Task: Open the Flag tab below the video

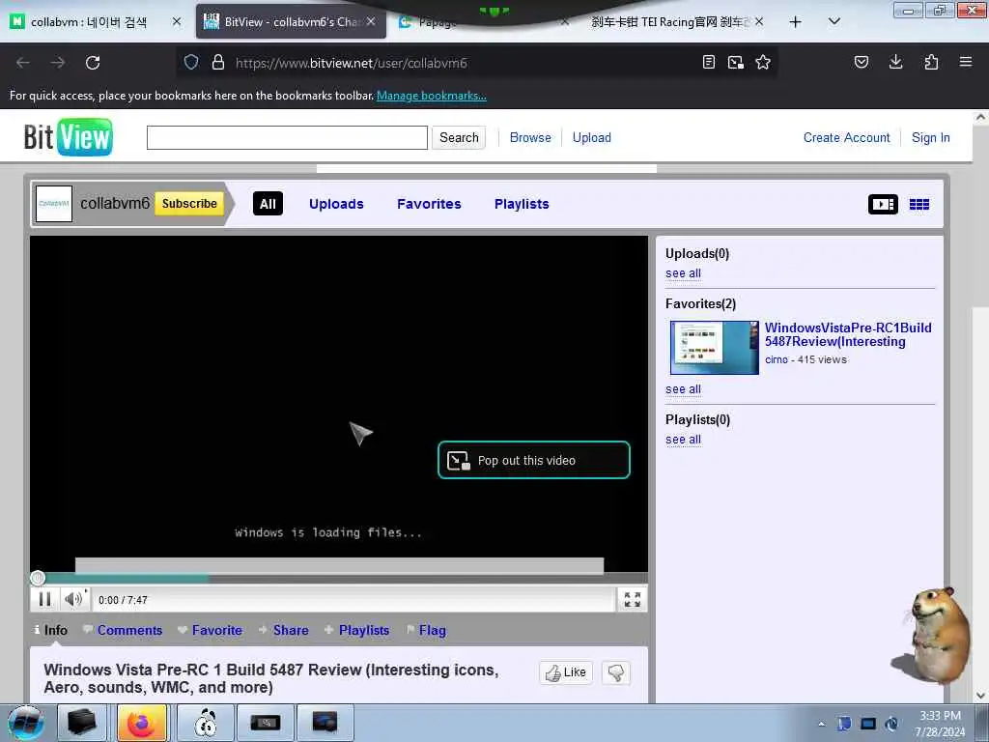Action: tap(426, 630)
